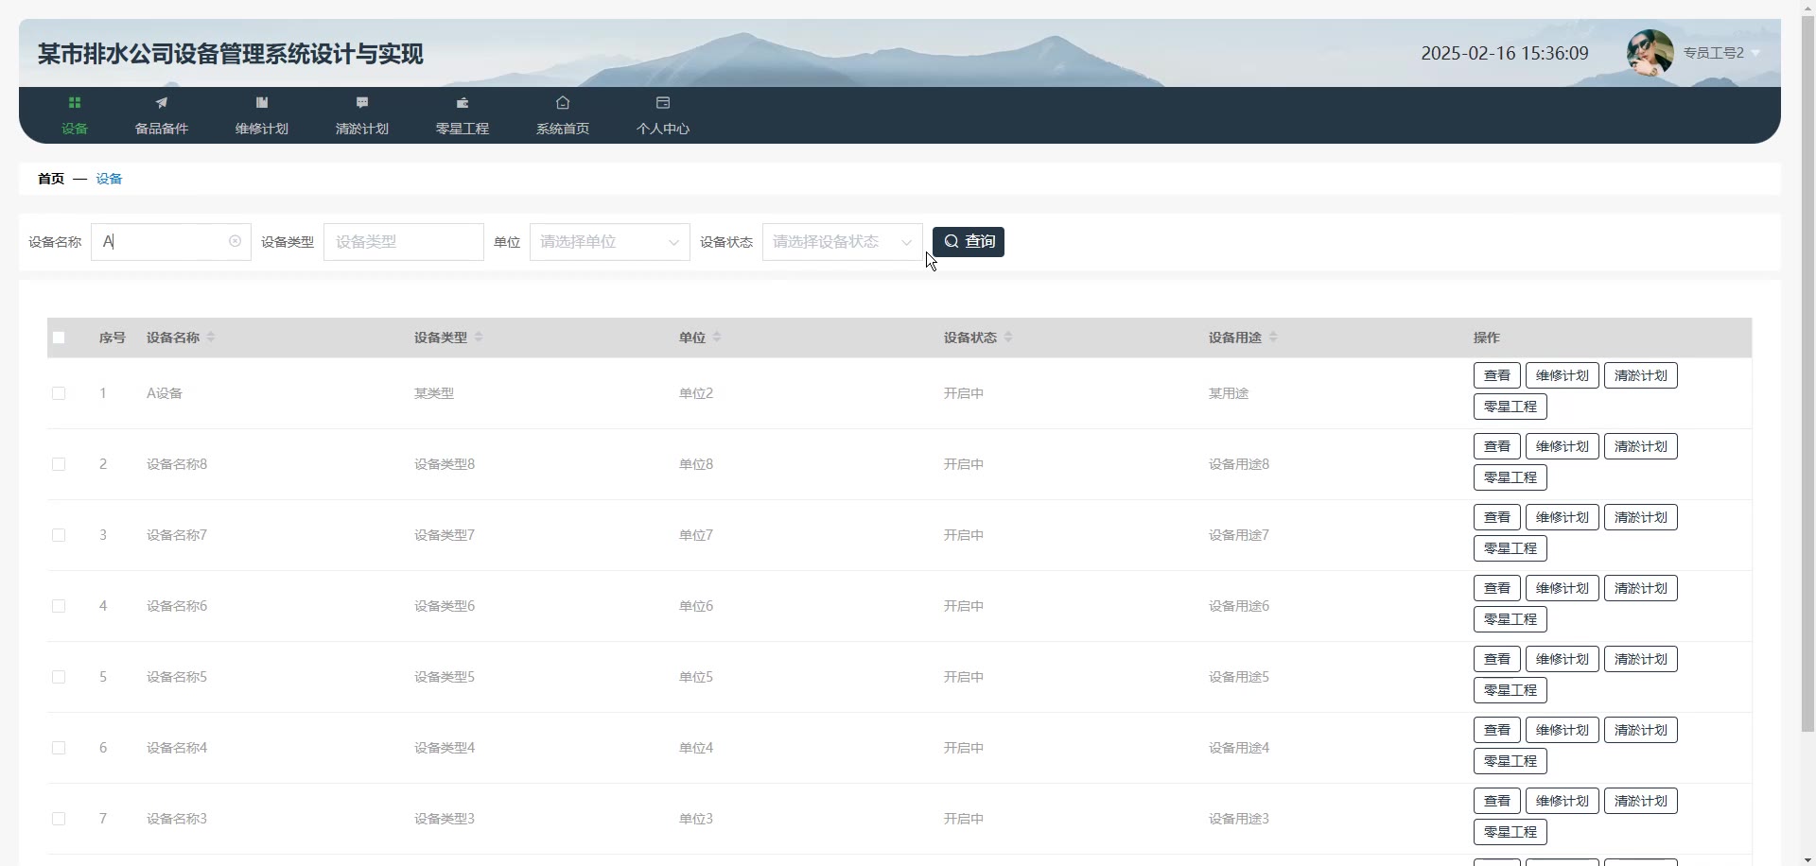
Task: Click the 设备用途5 cell
Action: pyautogui.click(x=1239, y=677)
